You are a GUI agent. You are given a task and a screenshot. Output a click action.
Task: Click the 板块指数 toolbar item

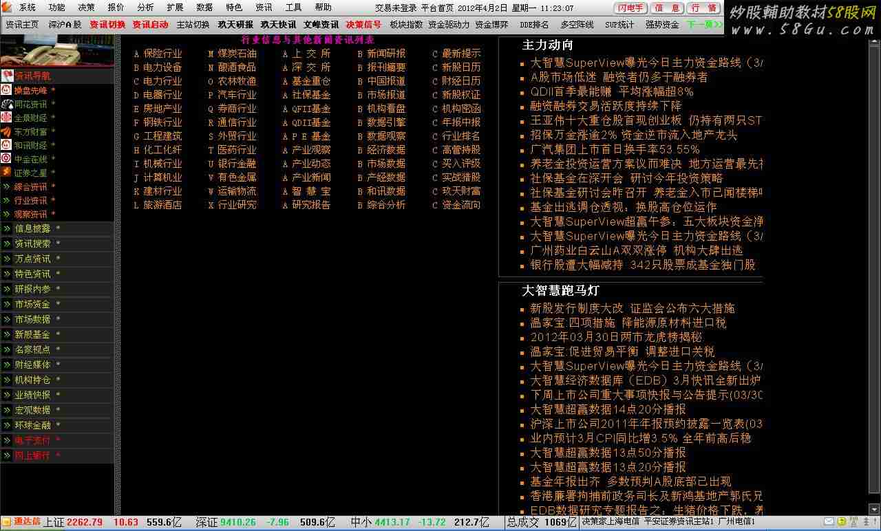[x=406, y=24]
